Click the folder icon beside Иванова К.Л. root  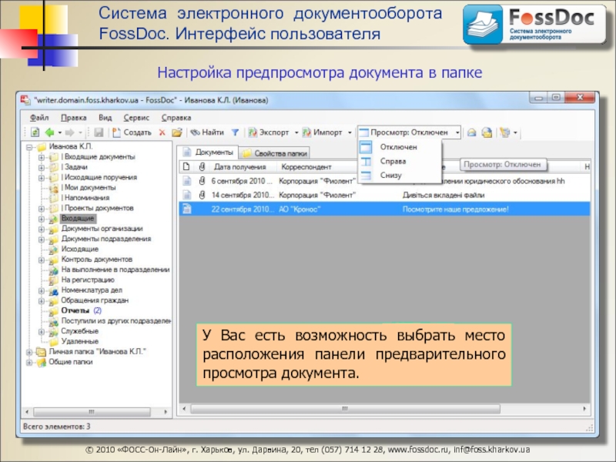[x=42, y=147]
